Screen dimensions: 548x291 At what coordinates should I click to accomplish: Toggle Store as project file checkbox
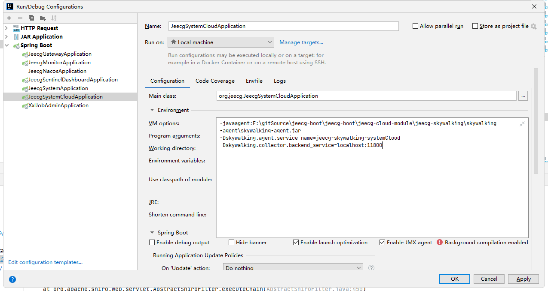475,26
